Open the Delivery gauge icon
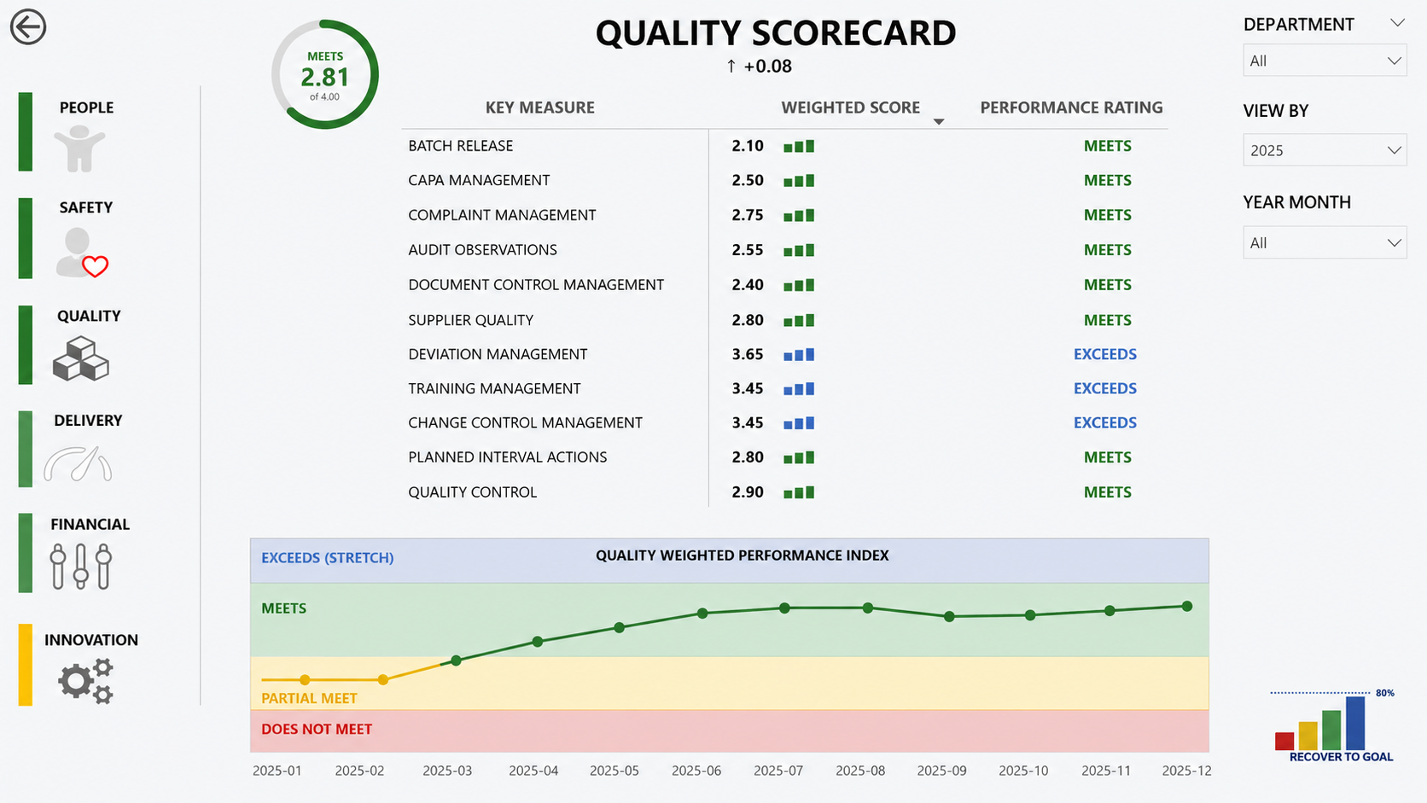1427x803 pixels. (x=78, y=463)
